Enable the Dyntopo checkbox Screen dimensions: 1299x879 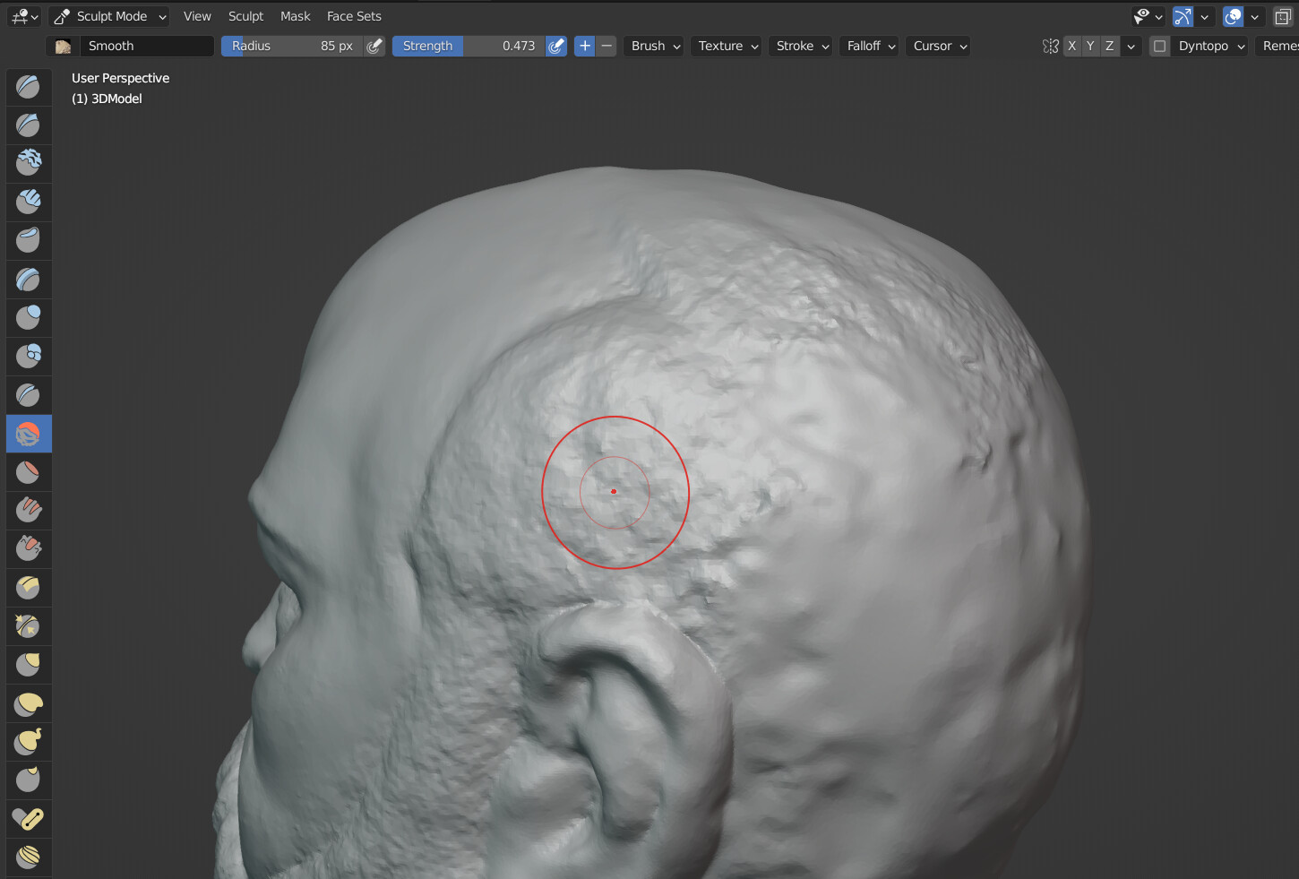point(1159,46)
